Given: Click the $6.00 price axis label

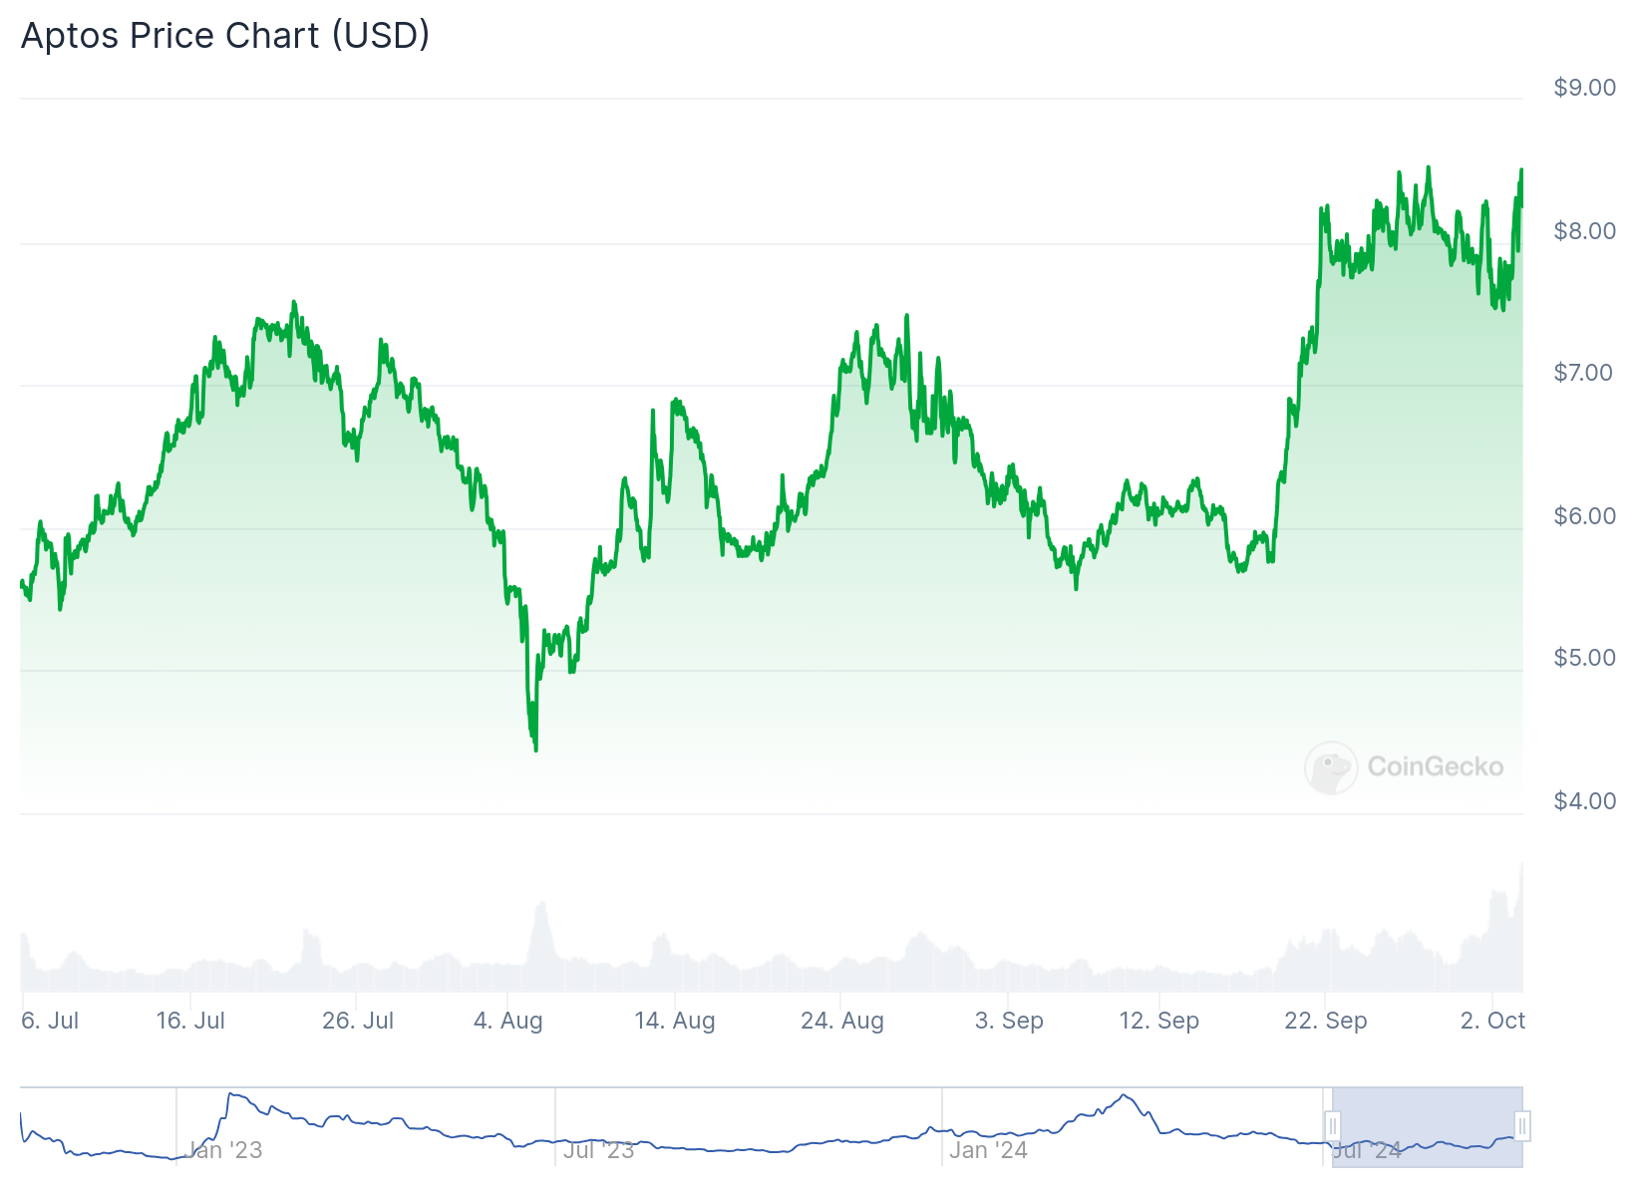Looking at the screenshot, I should 1584,516.
